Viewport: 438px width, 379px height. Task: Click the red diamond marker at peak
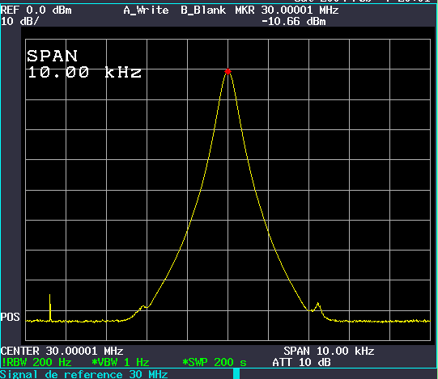[x=228, y=72]
